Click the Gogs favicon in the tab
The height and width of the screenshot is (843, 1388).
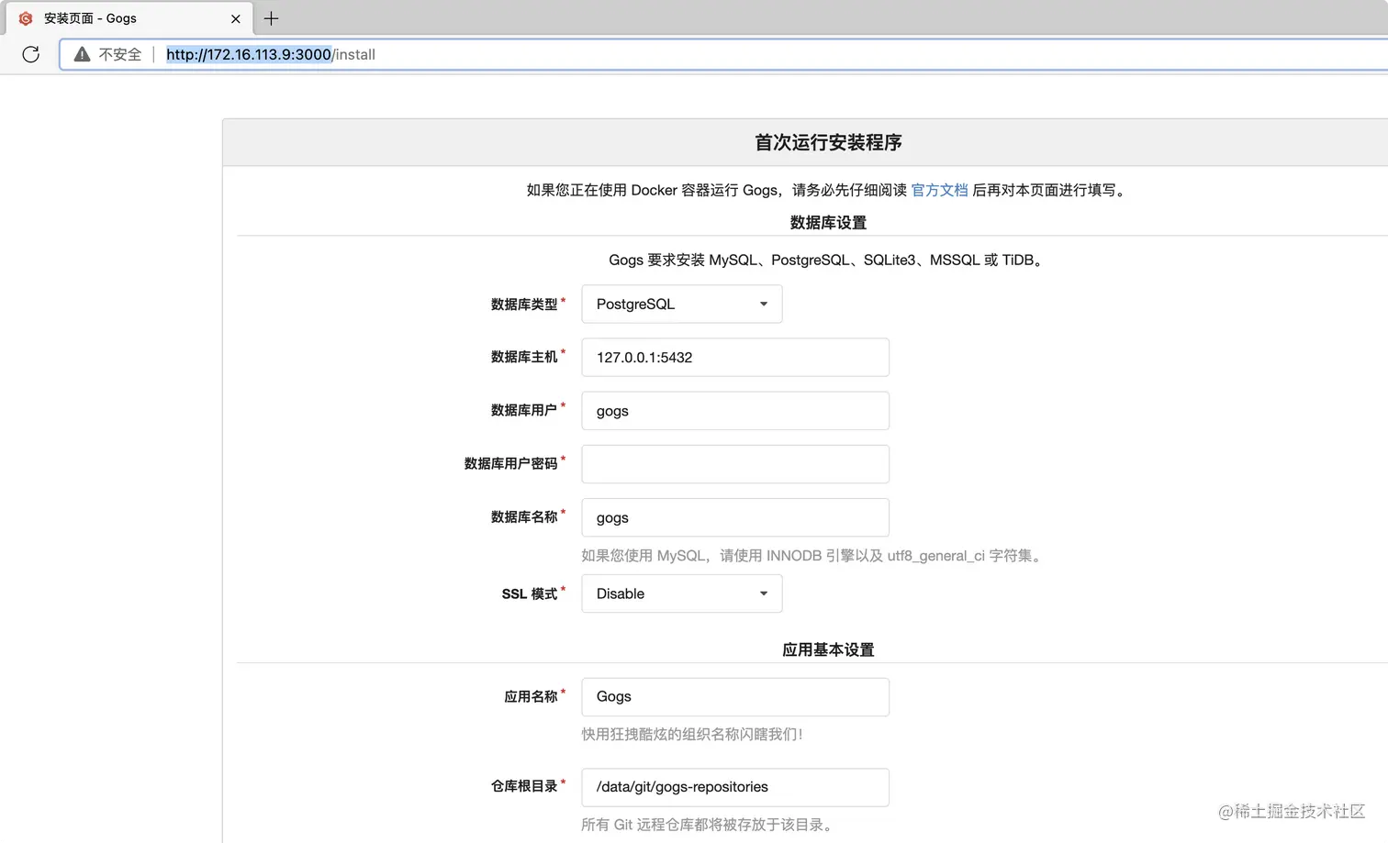[x=26, y=18]
